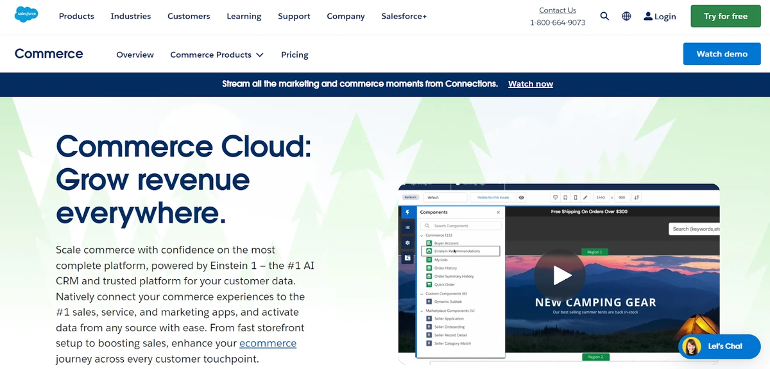770x369 pixels.
Task: Click the Order History component icon
Action: (x=429, y=268)
